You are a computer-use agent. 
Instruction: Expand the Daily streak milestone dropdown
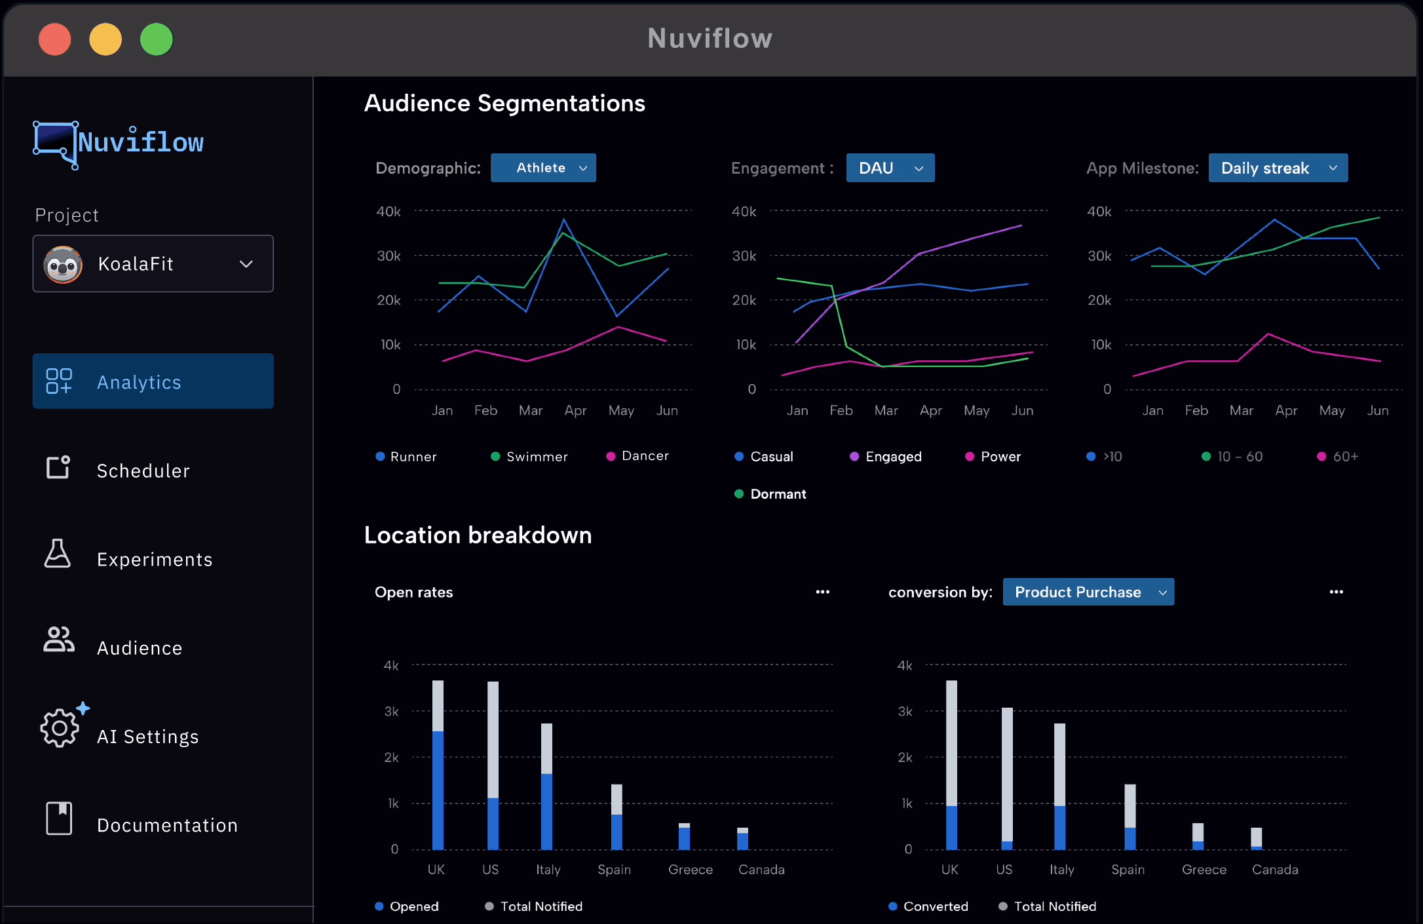click(x=1278, y=168)
